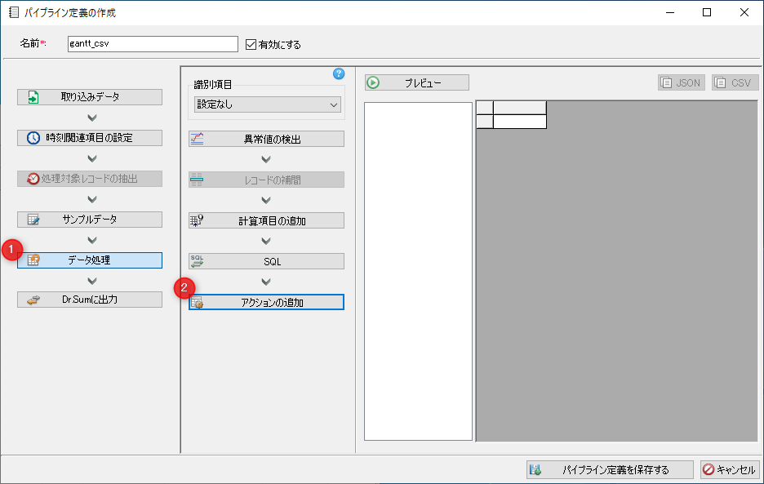Click the SQL processing button
This screenshot has height=484, width=764.
pyautogui.click(x=267, y=261)
